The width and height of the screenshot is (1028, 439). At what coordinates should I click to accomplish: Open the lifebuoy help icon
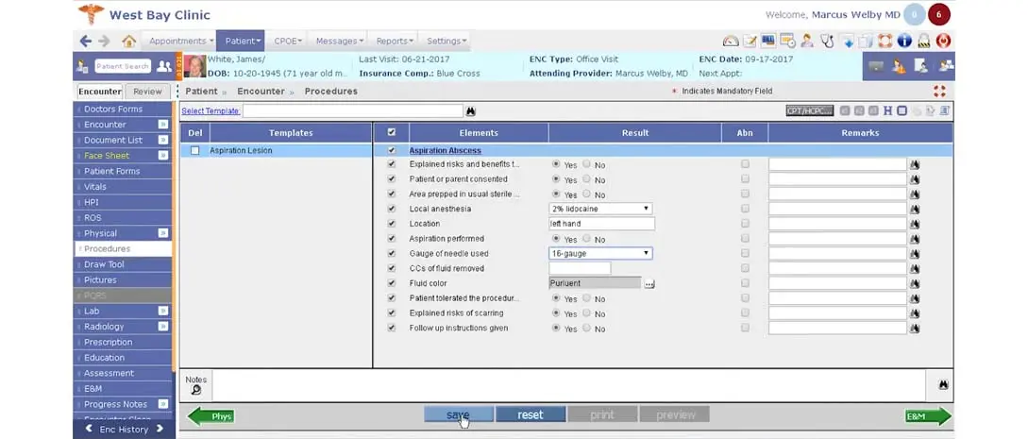pos(885,41)
